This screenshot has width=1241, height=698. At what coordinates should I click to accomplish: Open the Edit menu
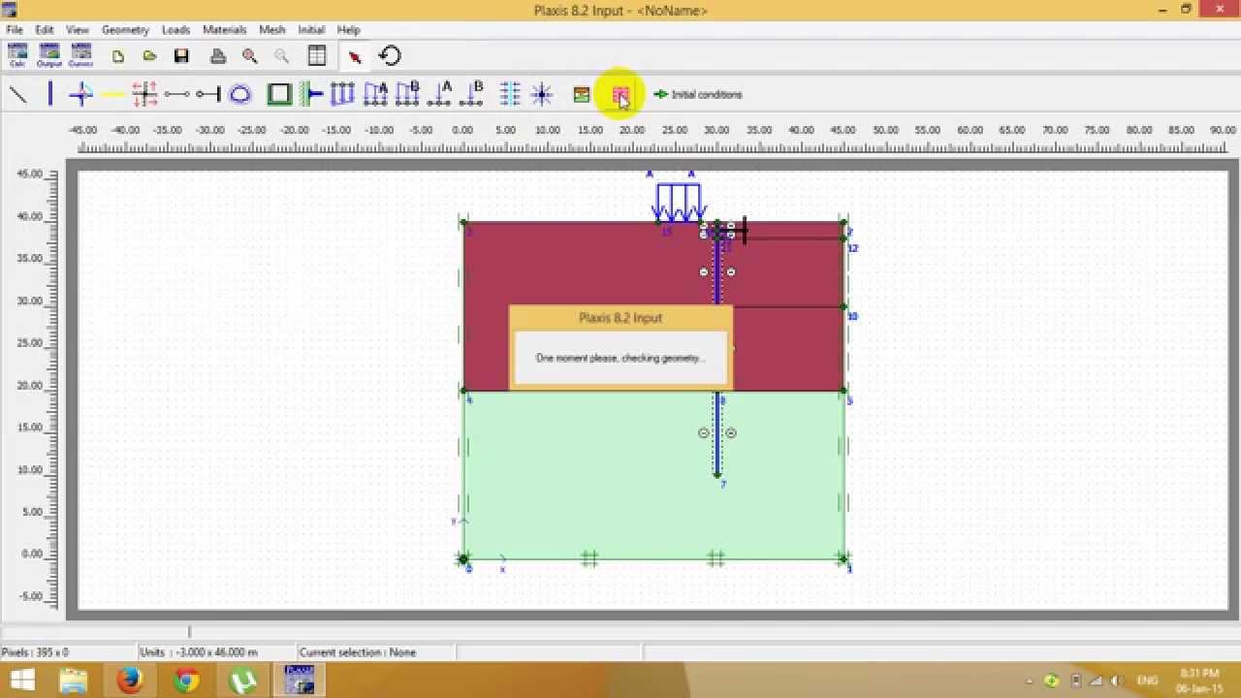45,30
